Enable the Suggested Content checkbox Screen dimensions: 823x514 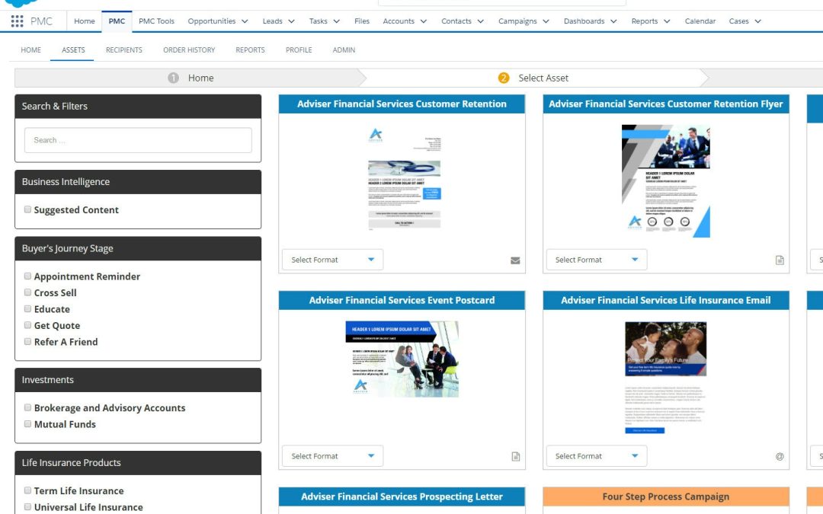[x=27, y=209]
